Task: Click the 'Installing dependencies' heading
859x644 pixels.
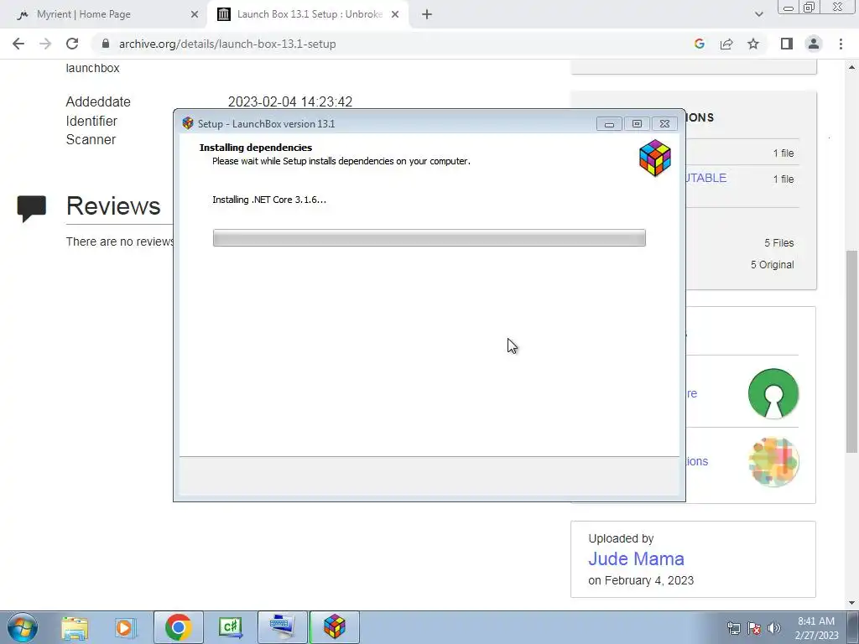Action: [256, 148]
